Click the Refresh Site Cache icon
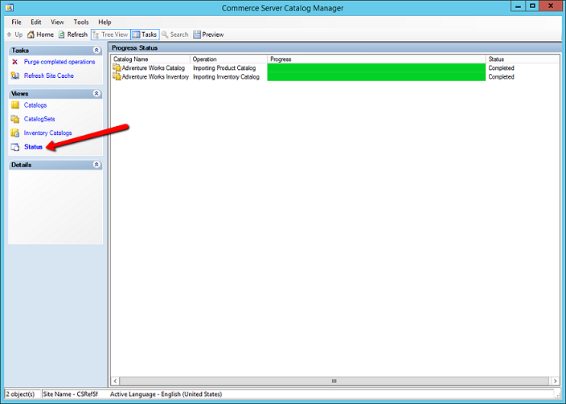This screenshot has width=566, height=404. 15,75
